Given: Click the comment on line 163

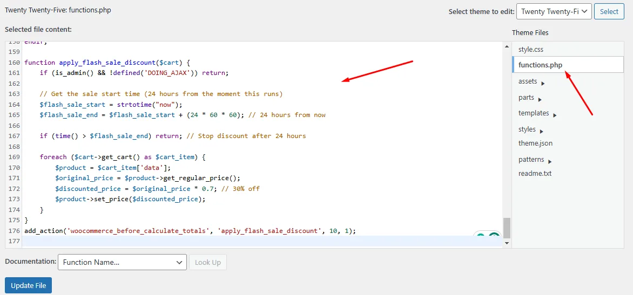Looking at the screenshot, I should pos(161,94).
